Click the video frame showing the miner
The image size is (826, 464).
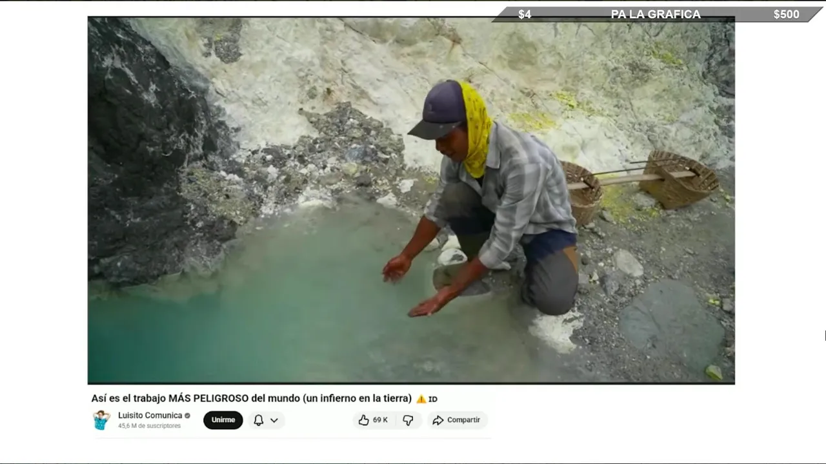click(x=411, y=200)
